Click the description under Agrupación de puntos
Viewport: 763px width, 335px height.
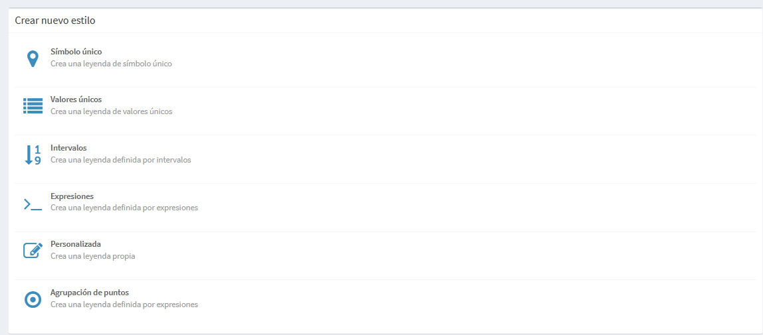(x=124, y=305)
